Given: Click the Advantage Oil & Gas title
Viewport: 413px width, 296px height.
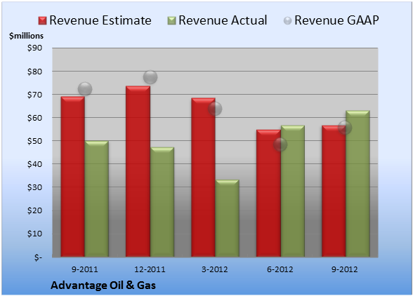Looking at the screenshot, I should coord(103,285).
